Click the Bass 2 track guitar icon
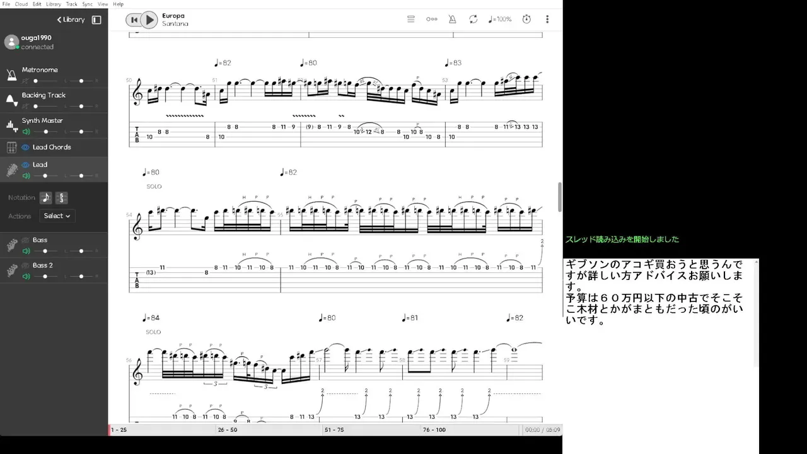Image resolution: width=807 pixels, height=454 pixels. (x=11, y=271)
